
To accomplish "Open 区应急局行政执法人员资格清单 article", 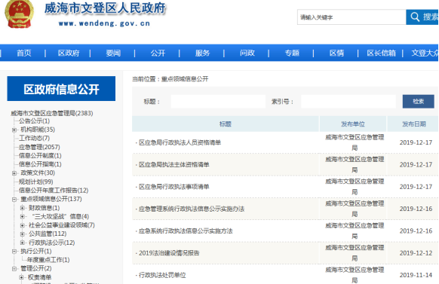I will pyautogui.click(x=180, y=142).
